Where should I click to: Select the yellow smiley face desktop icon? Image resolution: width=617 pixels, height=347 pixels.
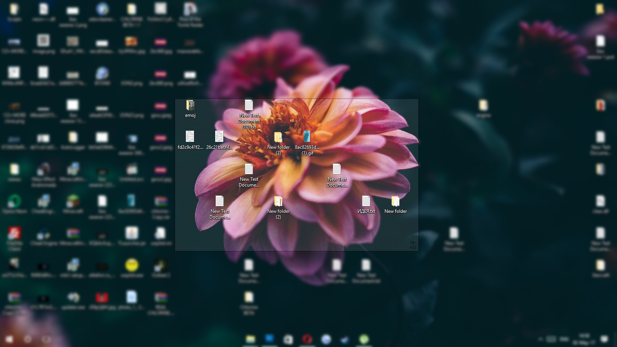coord(132,265)
